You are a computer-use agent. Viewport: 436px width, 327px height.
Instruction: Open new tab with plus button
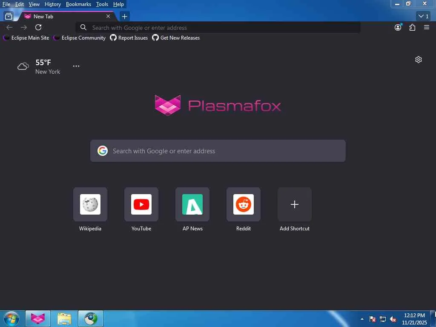tap(125, 17)
